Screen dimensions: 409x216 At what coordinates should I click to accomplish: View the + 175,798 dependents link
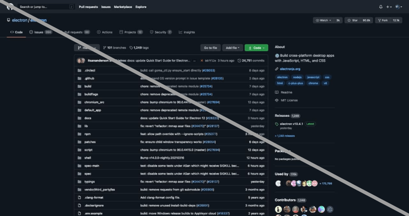[x=326, y=184]
